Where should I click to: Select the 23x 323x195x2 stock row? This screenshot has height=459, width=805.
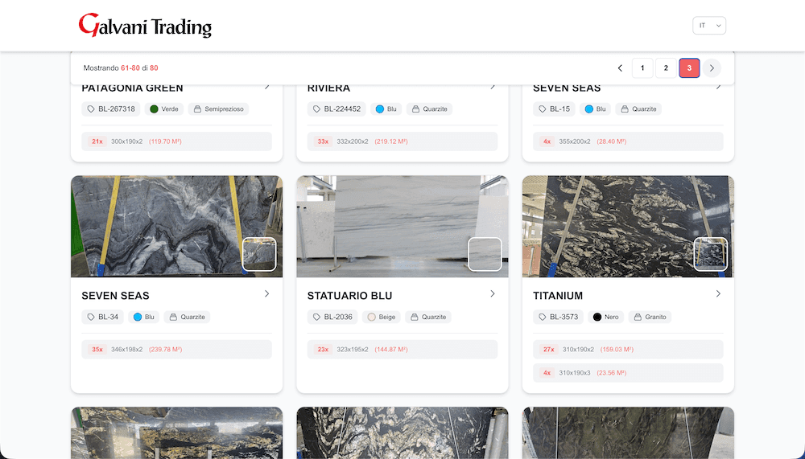pyautogui.click(x=402, y=350)
